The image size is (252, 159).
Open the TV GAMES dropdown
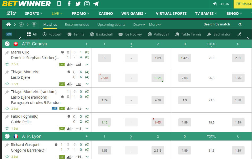pyautogui.click(x=206, y=14)
